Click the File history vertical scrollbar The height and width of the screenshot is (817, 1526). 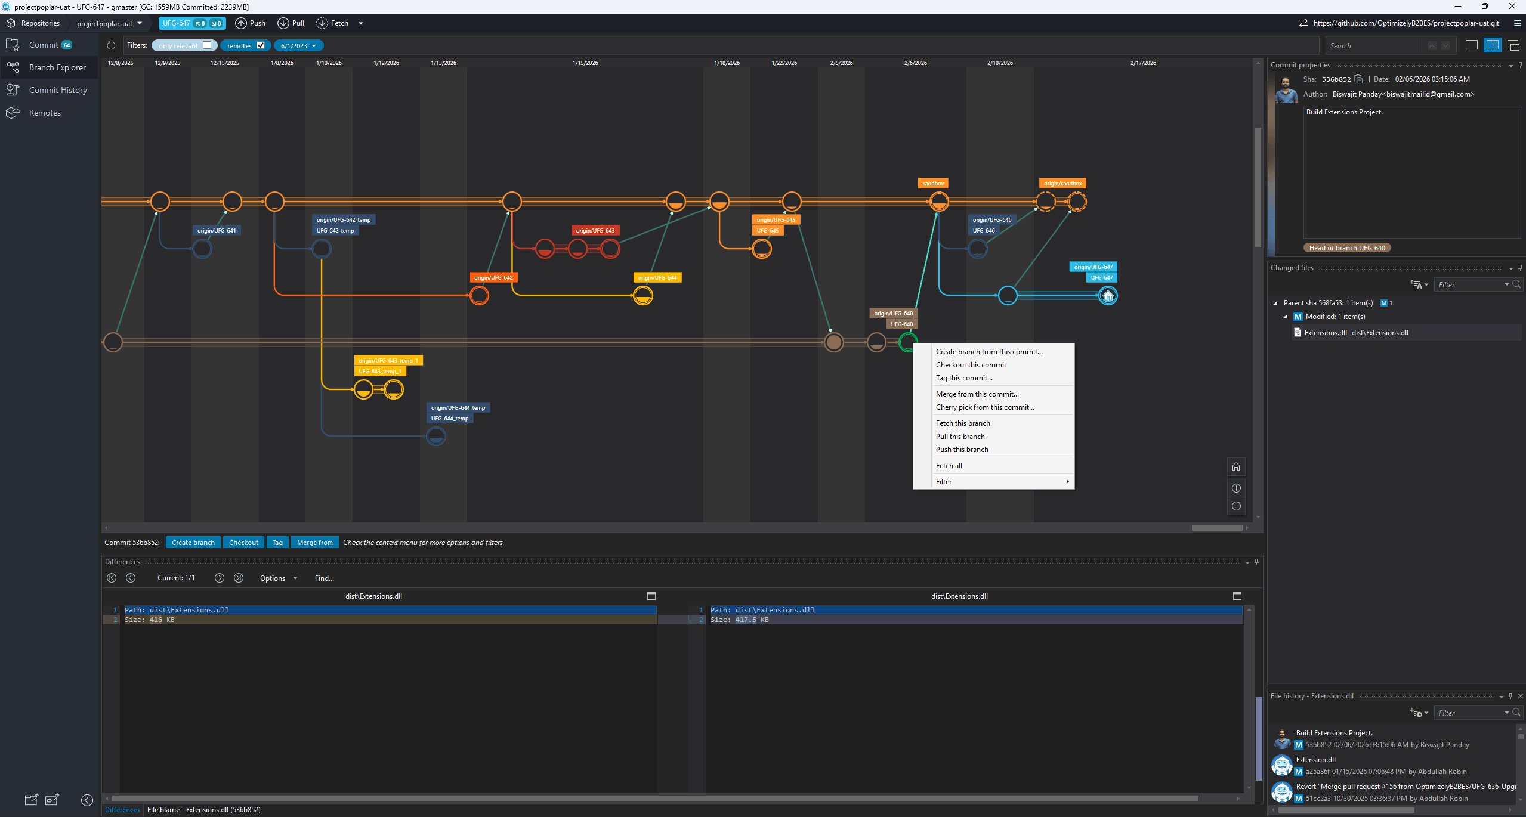tap(1521, 736)
